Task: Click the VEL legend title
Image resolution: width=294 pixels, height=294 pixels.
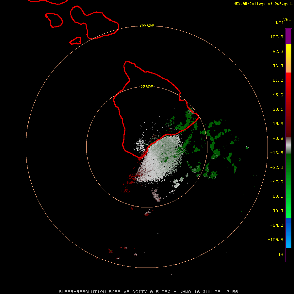Action: click(287, 19)
